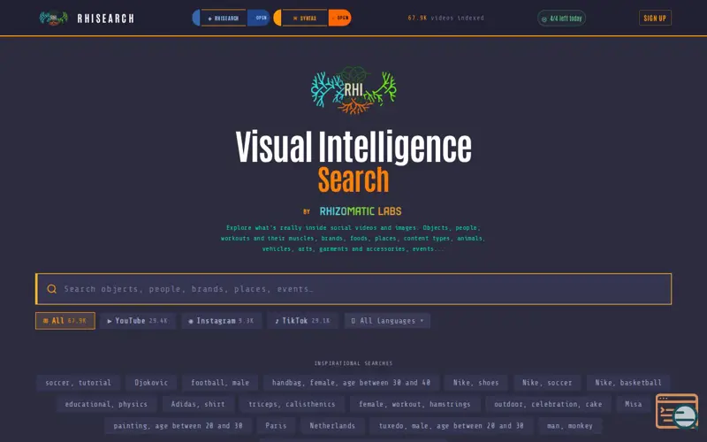Image resolution: width=707 pixels, height=442 pixels.
Task: Select the All 67.9K filter
Action: click(65, 321)
